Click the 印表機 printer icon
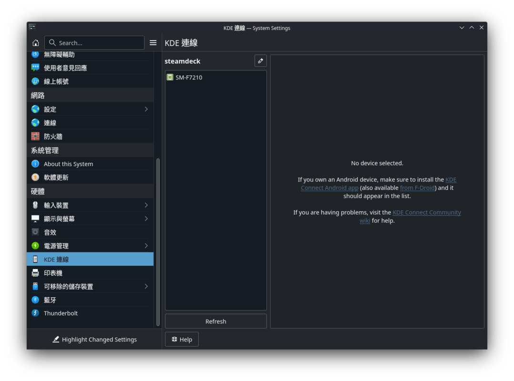This screenshot has height=381, width=514. pos(35,273)
